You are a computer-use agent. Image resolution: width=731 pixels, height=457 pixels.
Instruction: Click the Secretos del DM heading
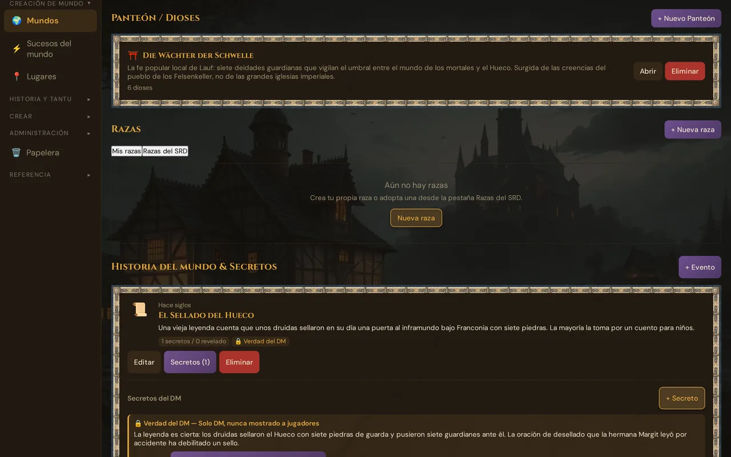154,398
